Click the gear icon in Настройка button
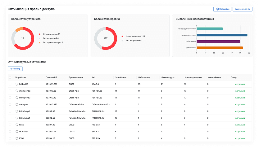The width and height of the screenshot is (259, 149). 217,9
